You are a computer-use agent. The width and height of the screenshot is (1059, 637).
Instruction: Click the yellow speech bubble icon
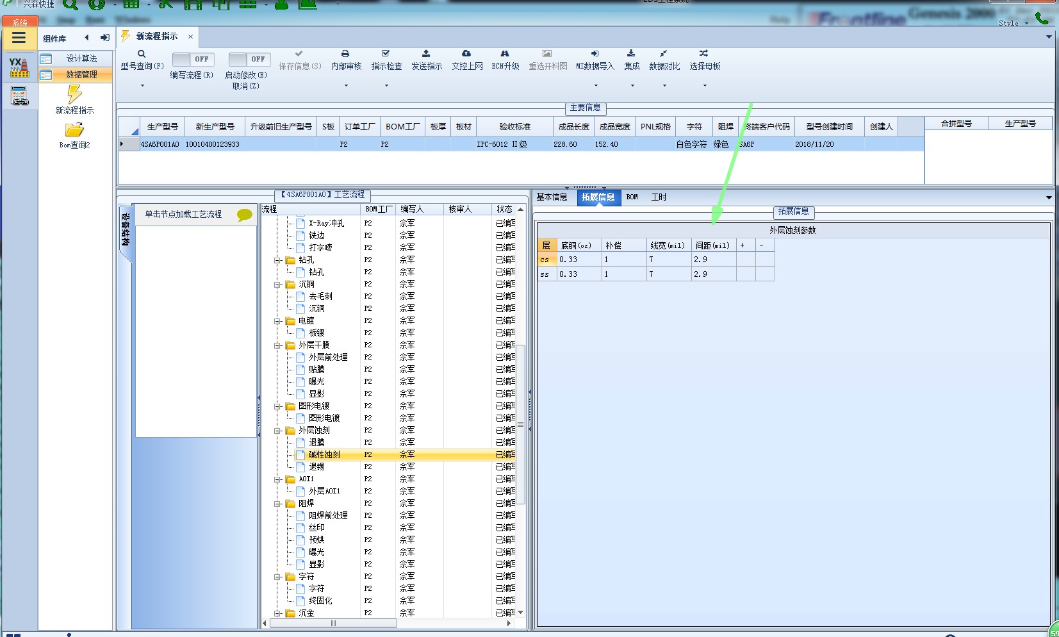point(244,215)
